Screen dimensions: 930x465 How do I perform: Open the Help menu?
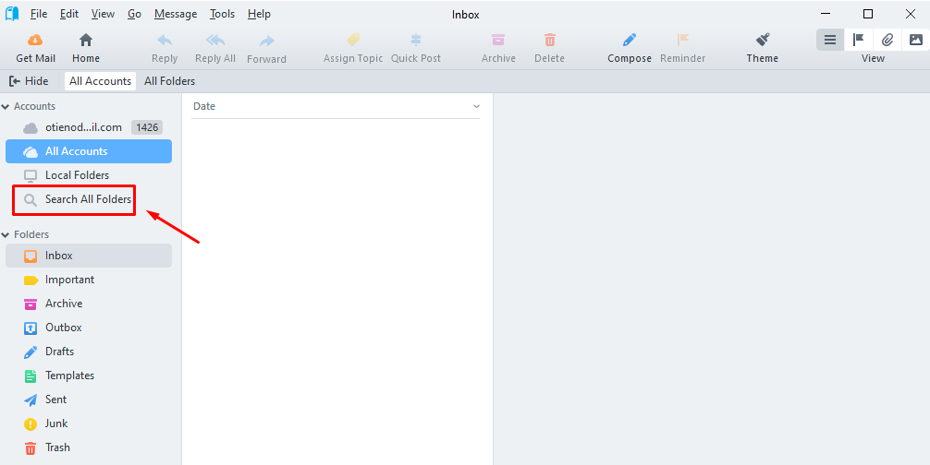pos(259,14)
